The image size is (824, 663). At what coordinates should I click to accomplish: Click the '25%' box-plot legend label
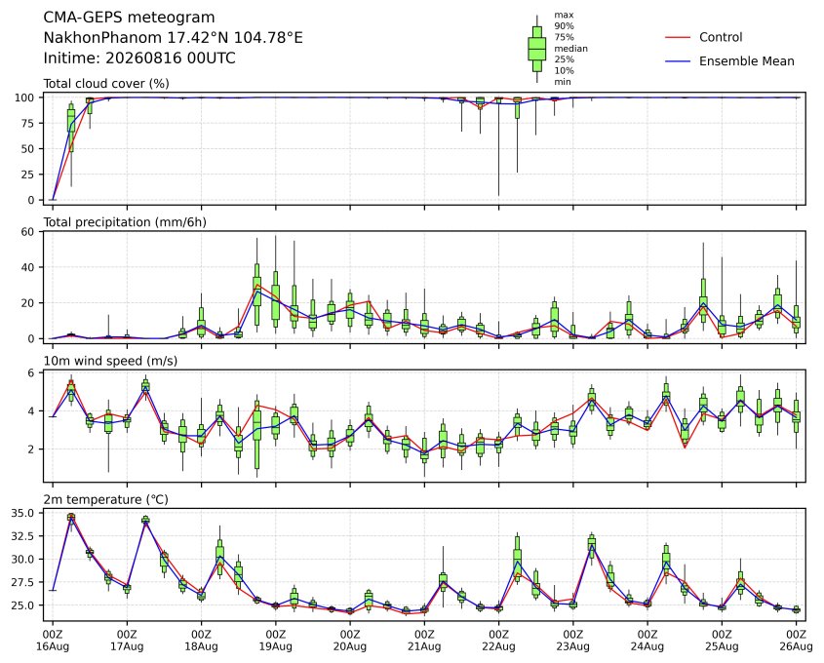point(564,59)
